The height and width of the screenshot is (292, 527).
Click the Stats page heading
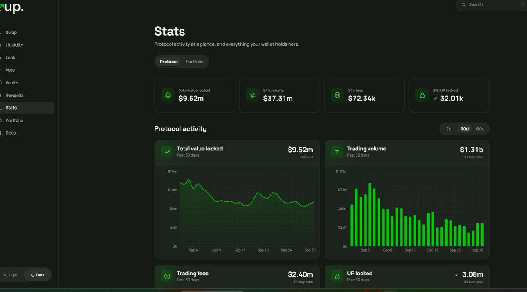point(170,32)
